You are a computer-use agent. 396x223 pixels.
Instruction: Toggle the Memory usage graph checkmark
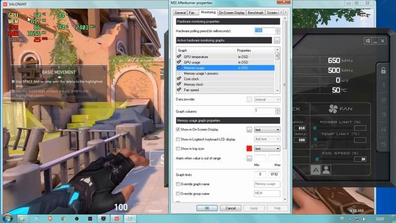179,68
